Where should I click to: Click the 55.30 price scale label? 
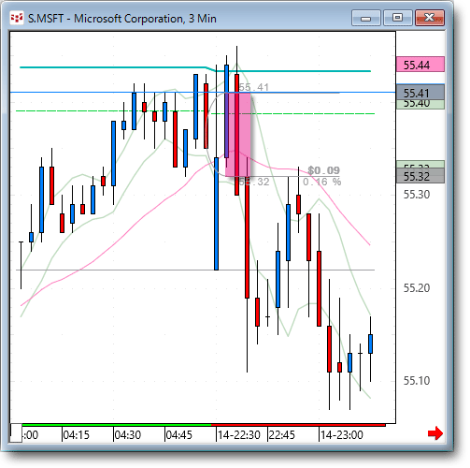(x=417, y=195)
